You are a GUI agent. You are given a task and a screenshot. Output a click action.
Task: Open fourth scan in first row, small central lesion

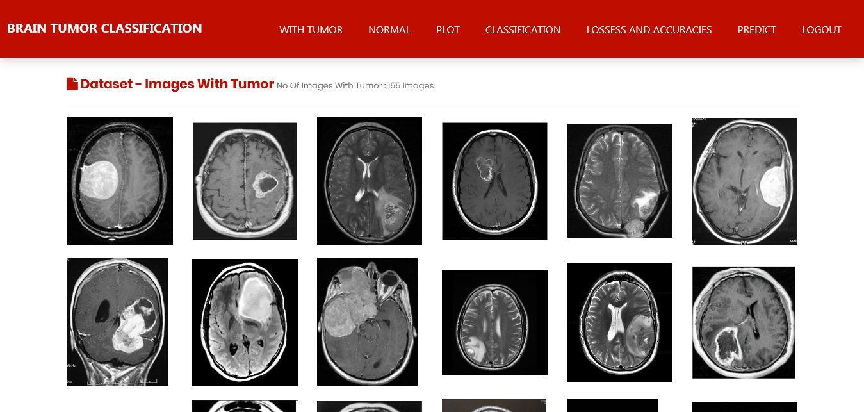(x=494, y=181)
